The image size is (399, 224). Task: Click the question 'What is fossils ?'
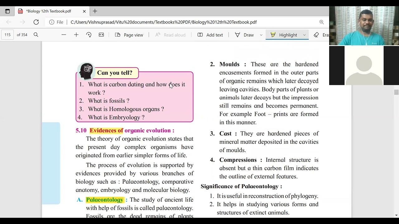tap(108, 101)
